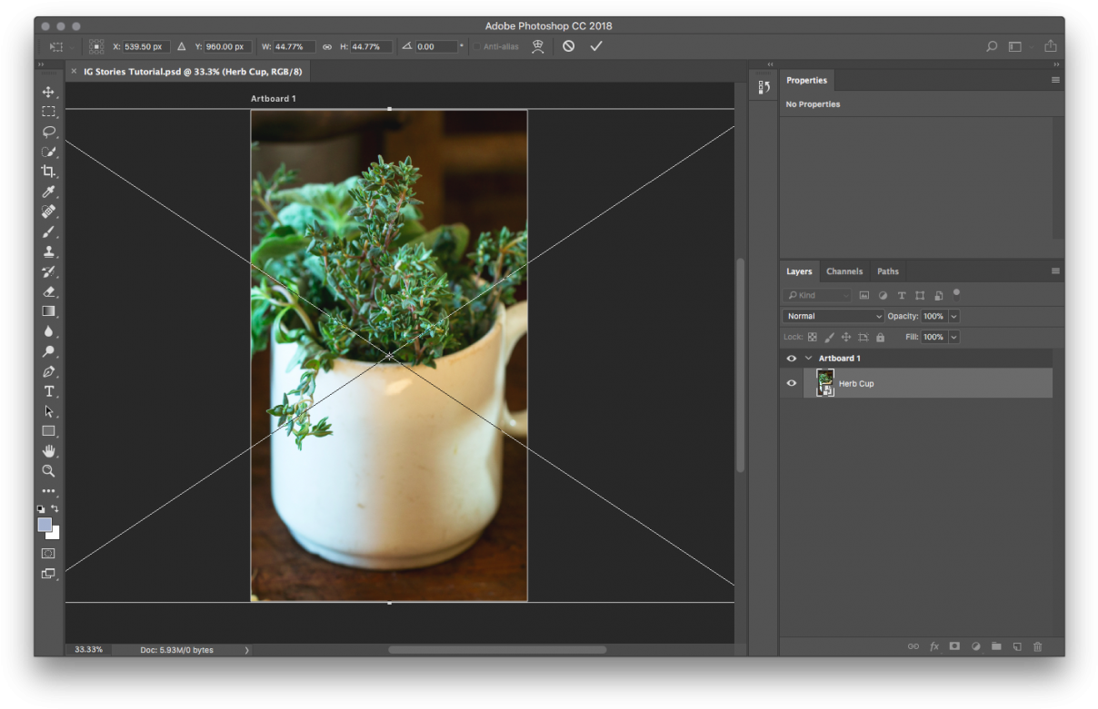The width and height of the screenshot is (1098, 709).
Task: Commit the transform with the checkmark
Action: [596, 45]
